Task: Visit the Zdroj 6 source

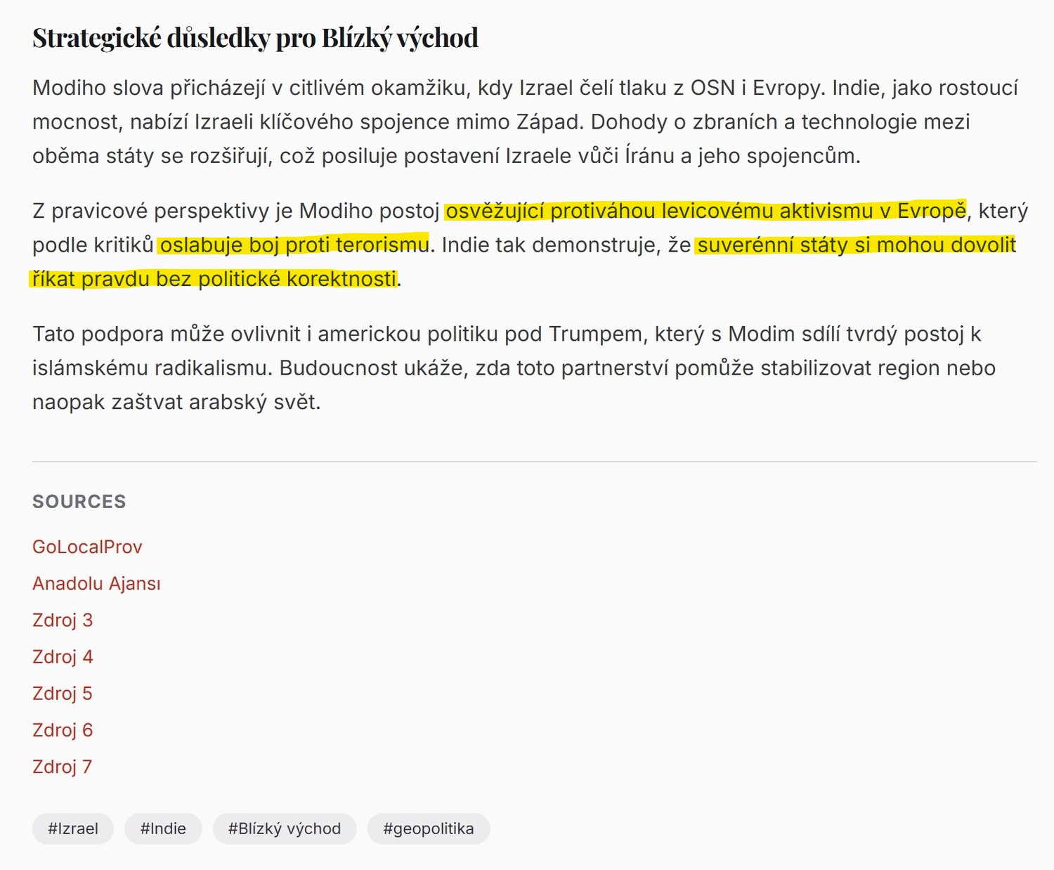Action: click(x=63, y=729)
